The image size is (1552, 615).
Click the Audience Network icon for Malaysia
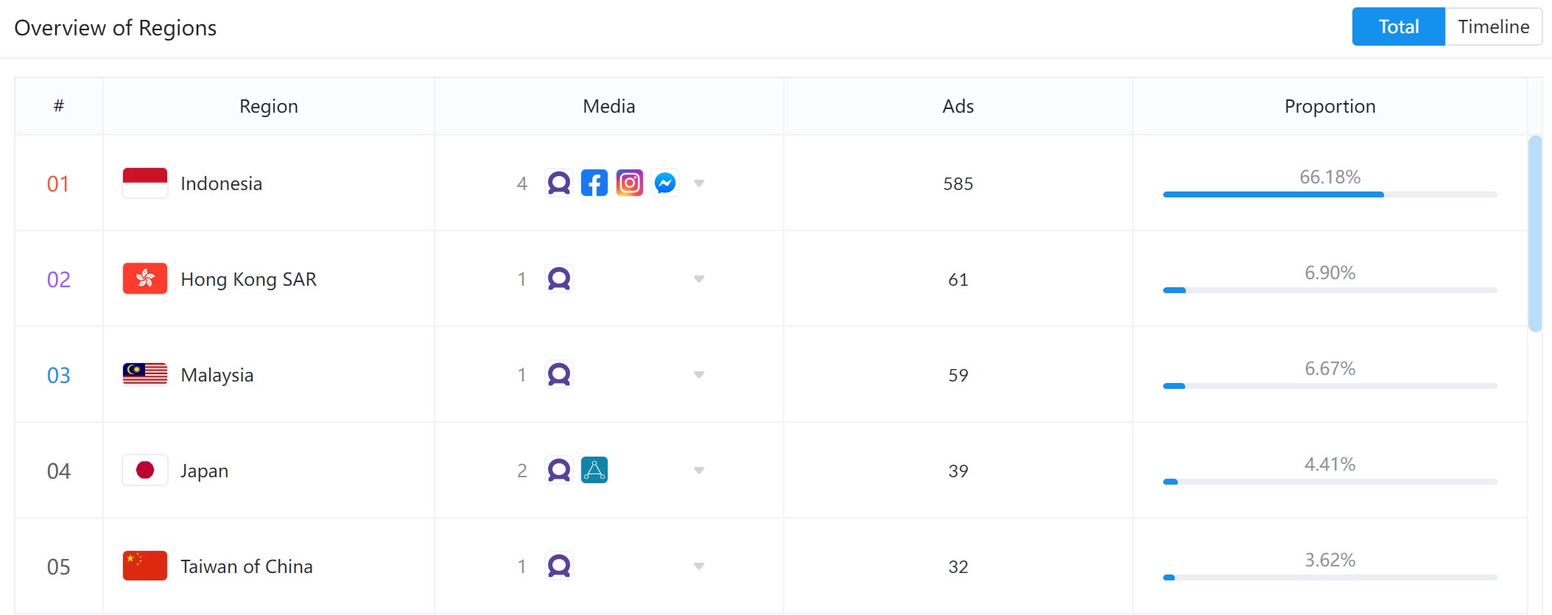click(x=559, y=374)
